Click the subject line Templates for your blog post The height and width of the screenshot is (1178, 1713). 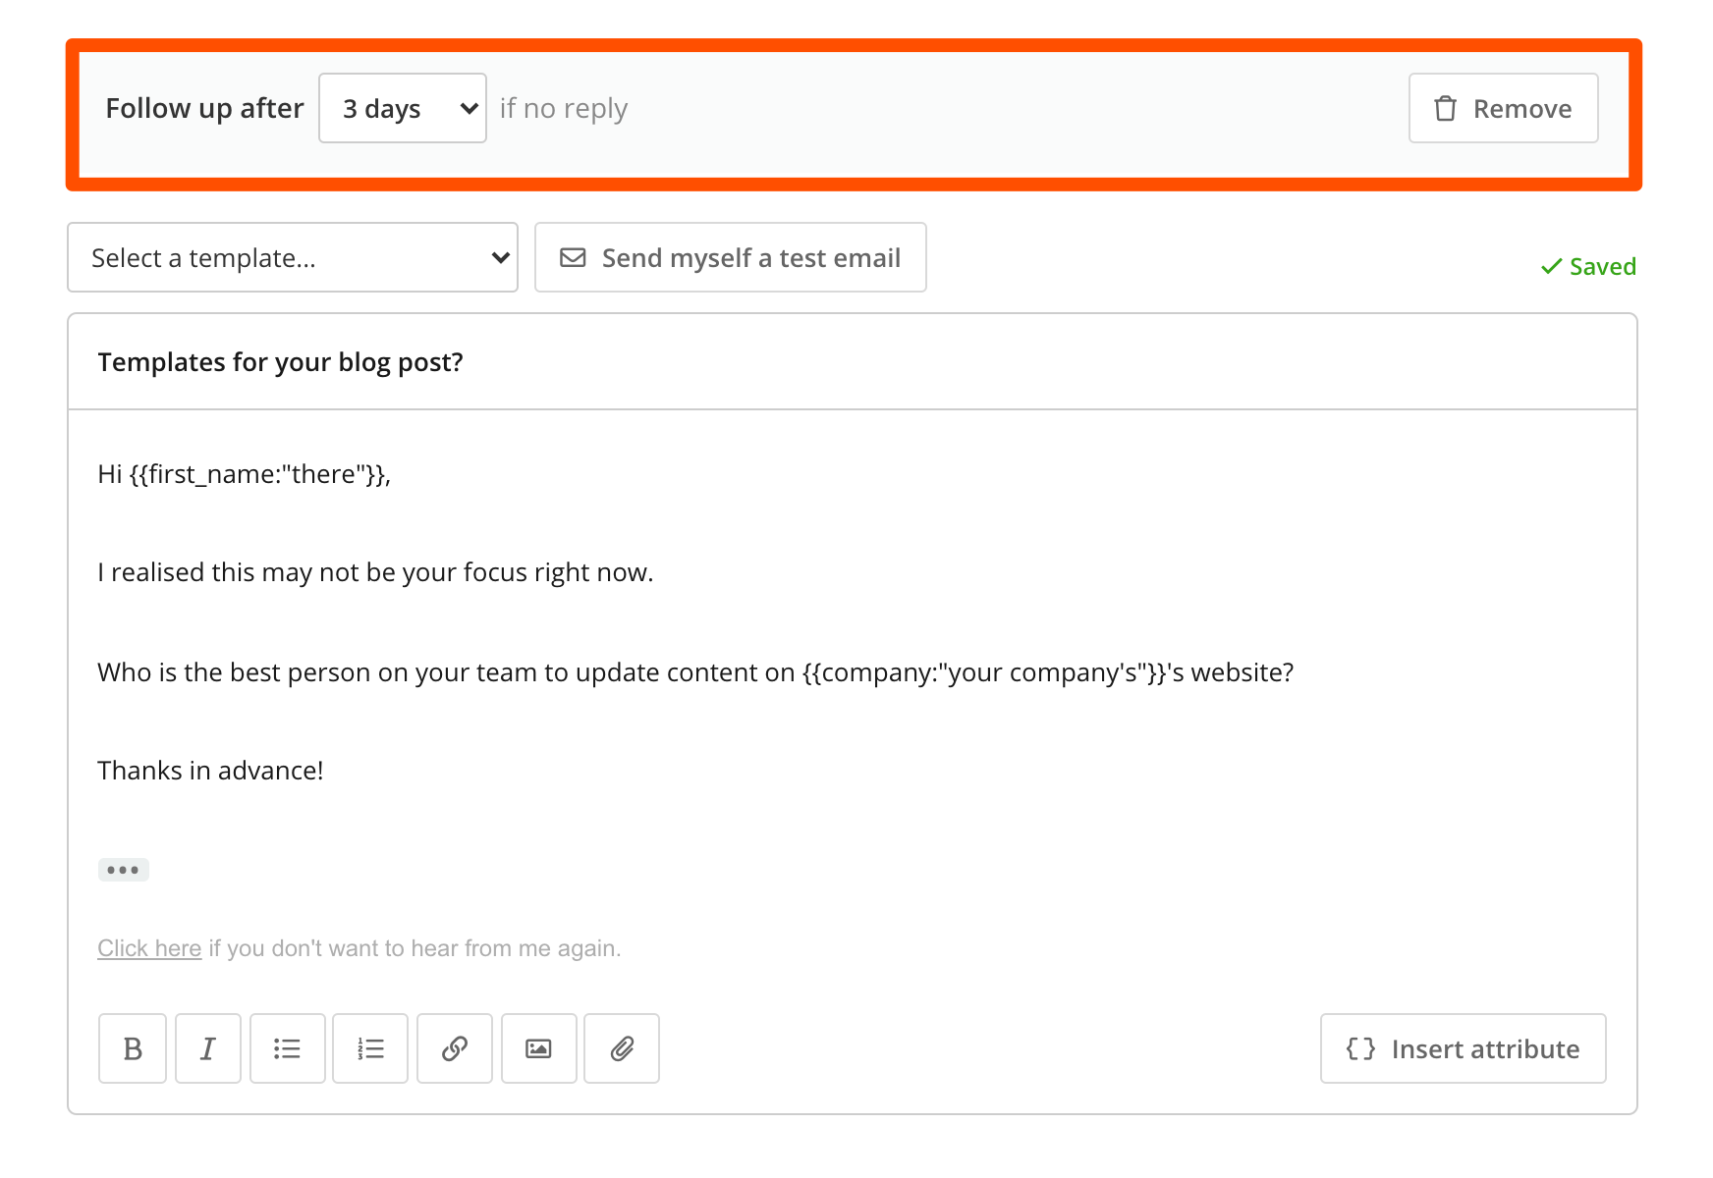281,361
